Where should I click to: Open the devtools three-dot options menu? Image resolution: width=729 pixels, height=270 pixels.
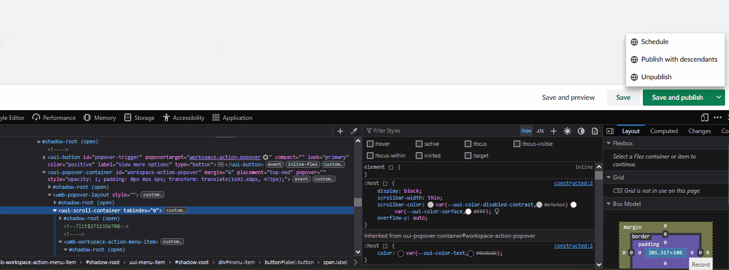pos(718,117)
